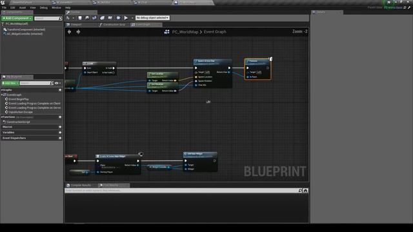413x232 pixels.
Task: Add an event dispatcher with its plus icon
Action: [x=60, y=138]
